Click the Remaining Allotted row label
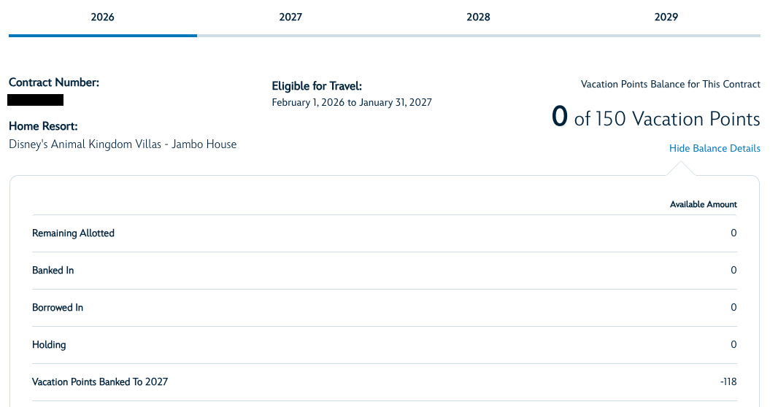 tap(73, 233)
